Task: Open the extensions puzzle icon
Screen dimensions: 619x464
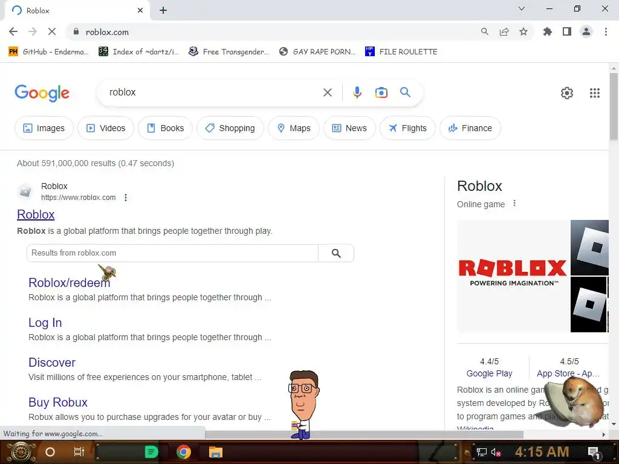Action: tap(548, 31)
